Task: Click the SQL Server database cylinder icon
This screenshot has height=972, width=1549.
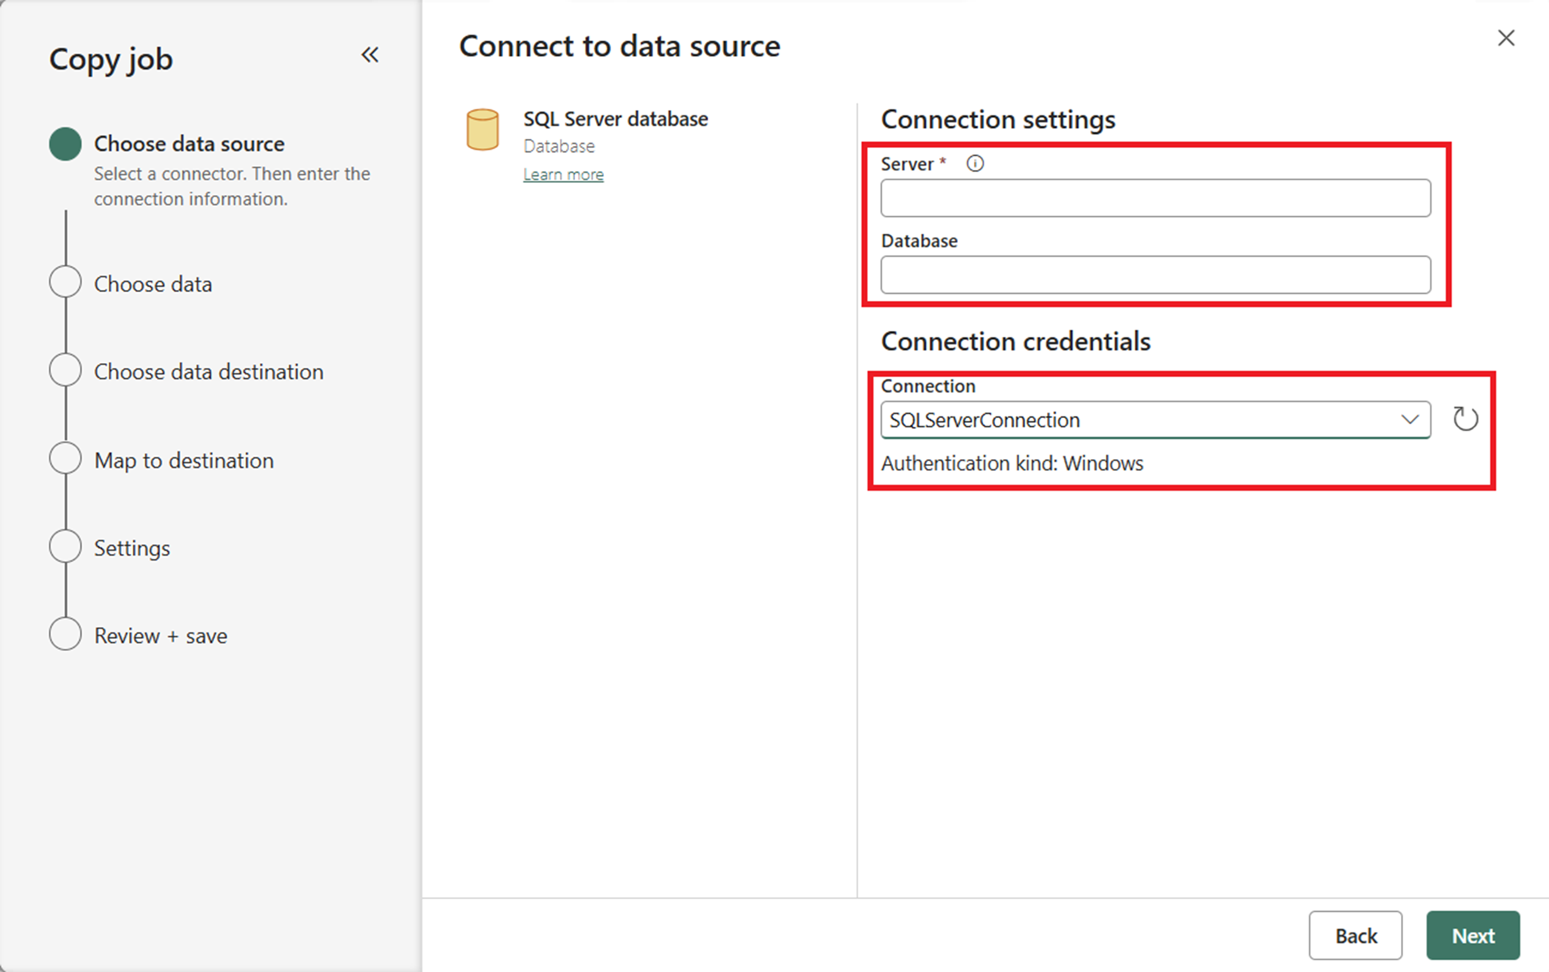Action: (483, 130)
